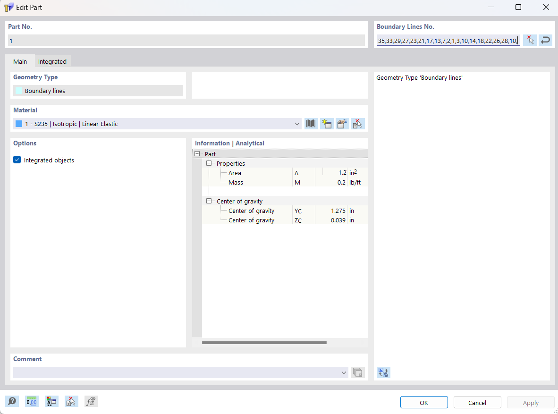Viewport: 558px width, 414px height.
Task: Apply the part settings
Action: [x=531, y=402]
